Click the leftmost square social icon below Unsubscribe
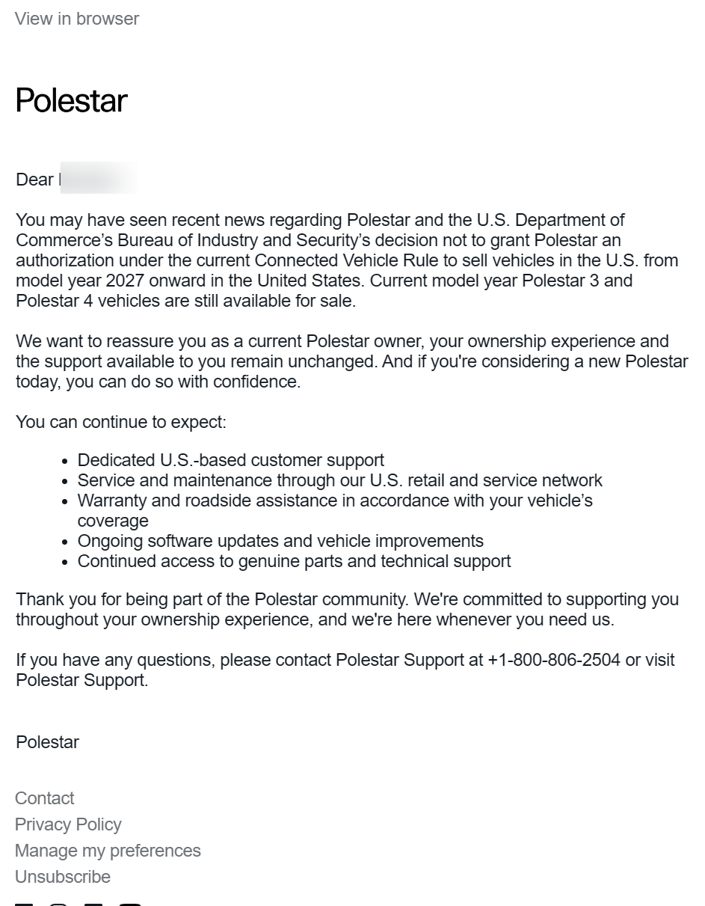This screenshot has height=906, width=705. (24, 904)
